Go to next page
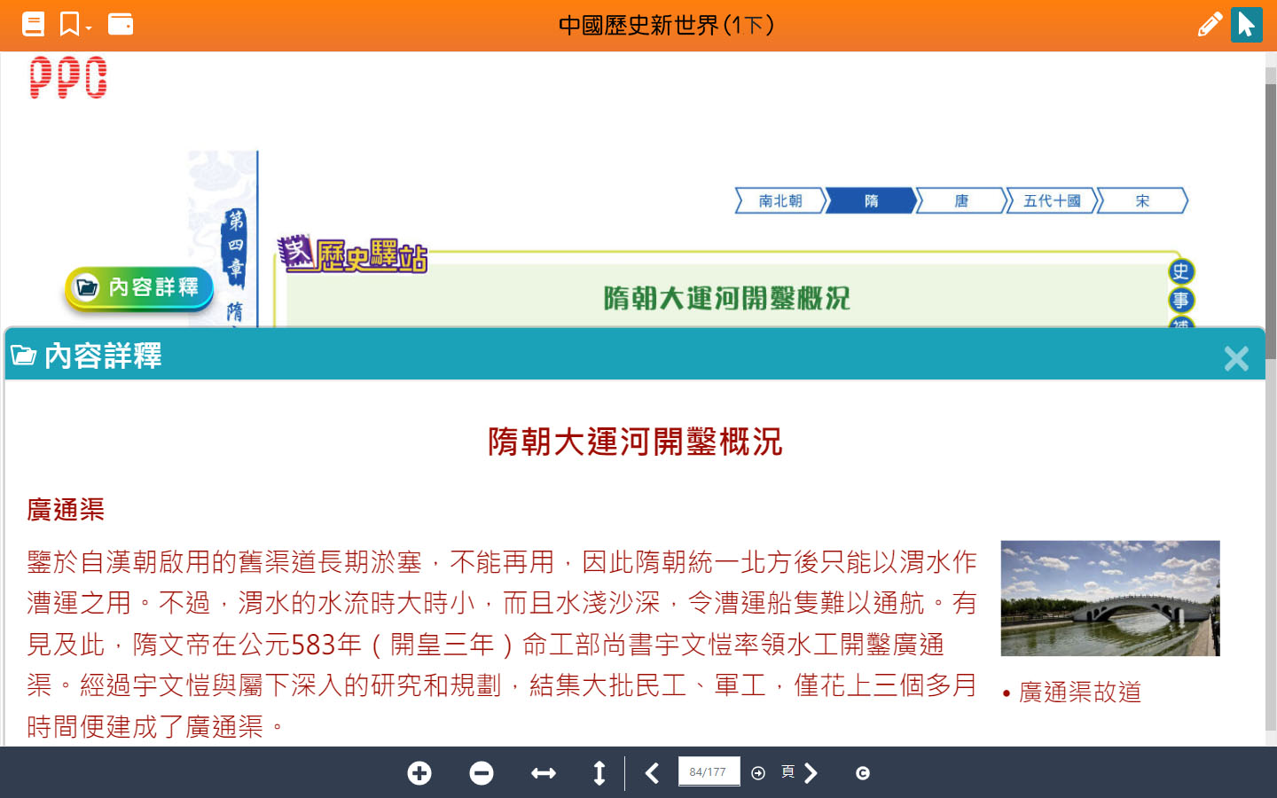The height and width of the screenshot is (798, 1277). (811, 773)
